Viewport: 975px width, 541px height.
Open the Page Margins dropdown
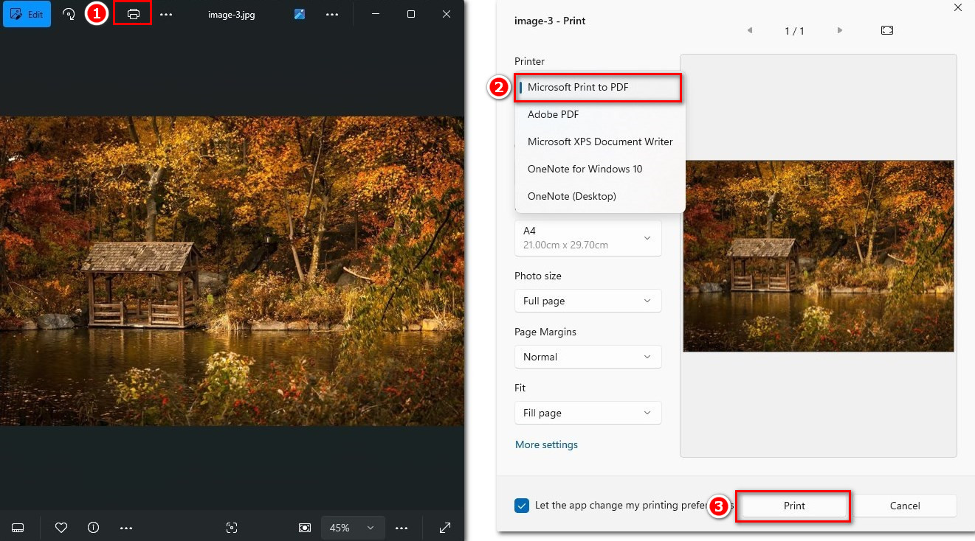tap(588, 357)
